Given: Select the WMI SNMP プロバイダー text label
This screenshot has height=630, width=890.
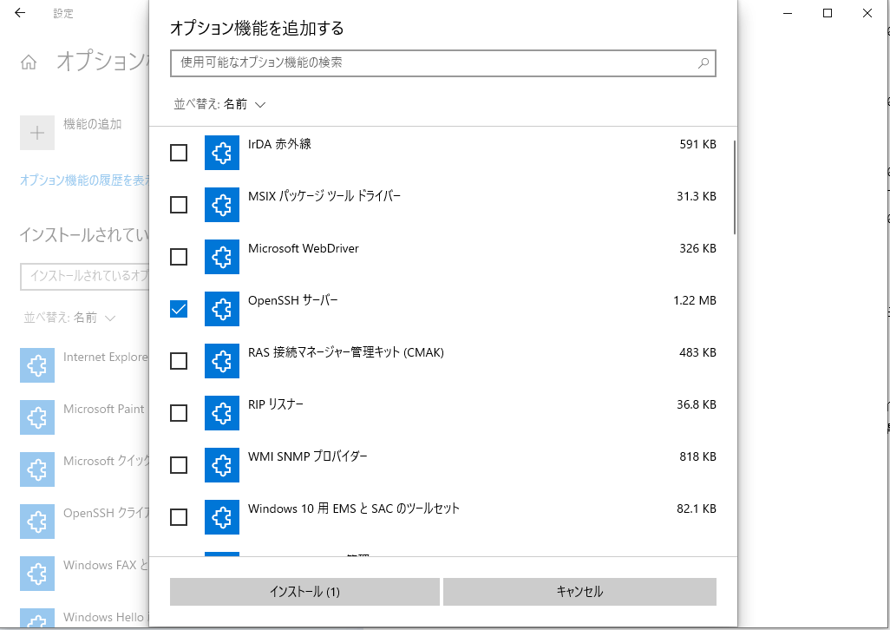Looking at the screenshot, I should pyautogui.click(x=308, y=457).
